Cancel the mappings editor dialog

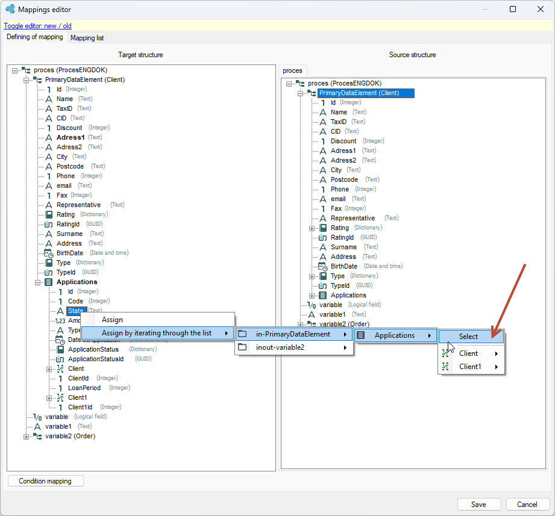[x=527, y=505]
